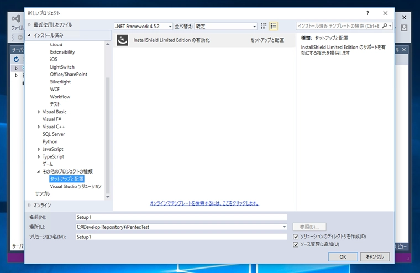Select WCF category
Viewport: 420px width, 273px height.
coord(55,90)
